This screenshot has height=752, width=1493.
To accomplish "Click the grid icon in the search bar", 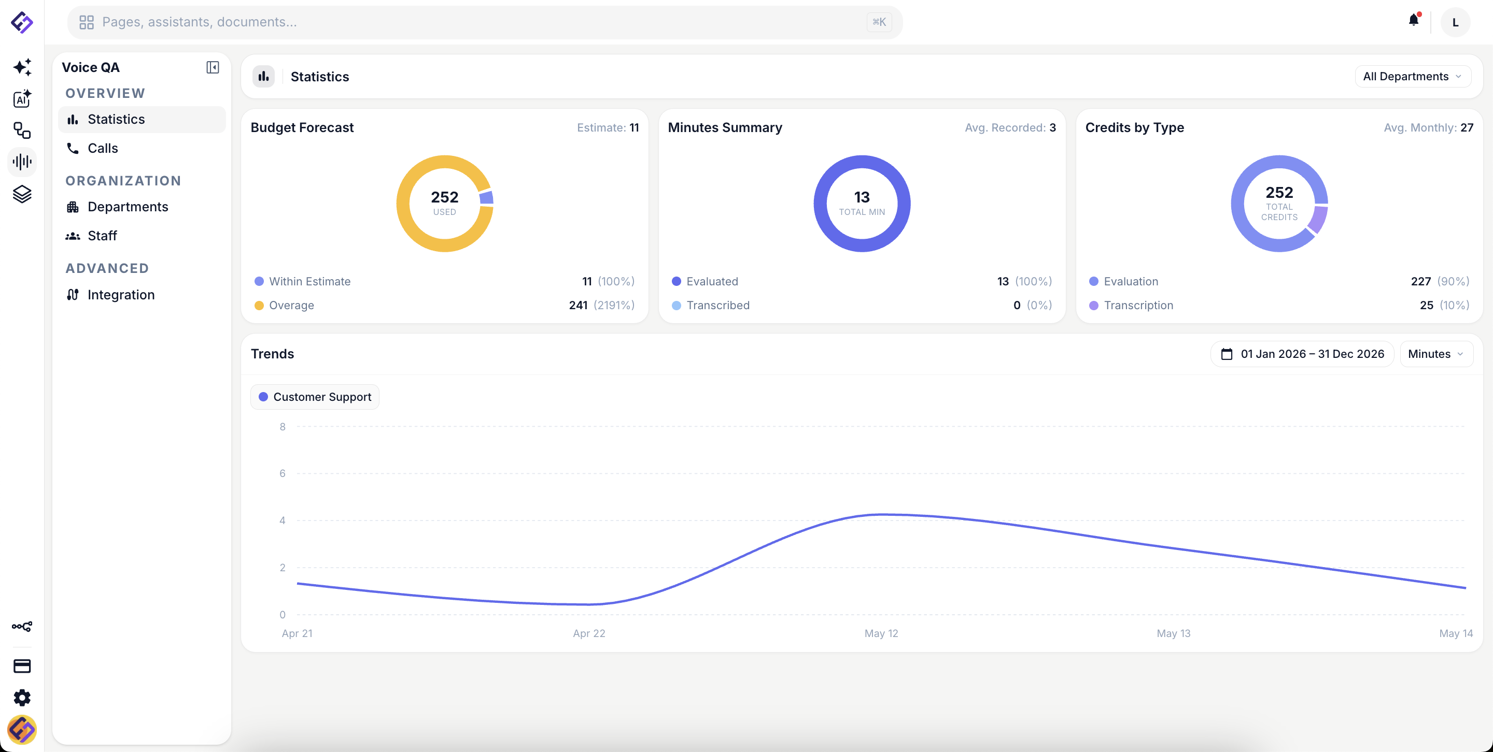I will [x=87, y=23].
